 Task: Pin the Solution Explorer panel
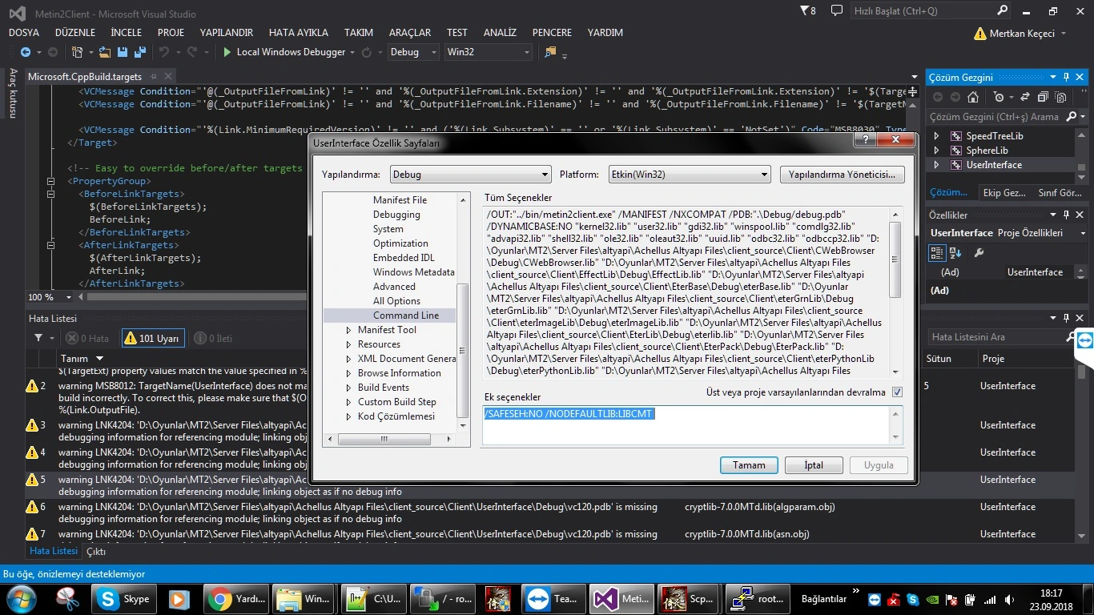1066,77
